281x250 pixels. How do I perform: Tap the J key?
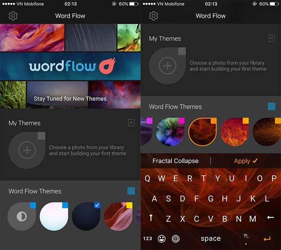[x=238, y=199]
